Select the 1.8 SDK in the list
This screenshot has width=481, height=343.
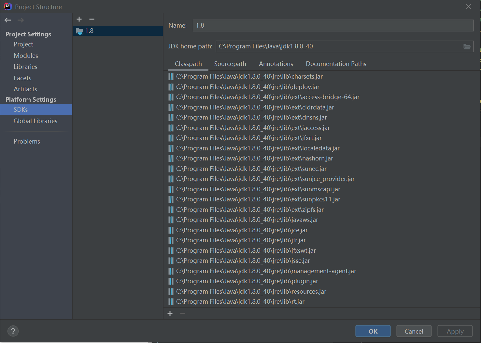tap(89, 31)
